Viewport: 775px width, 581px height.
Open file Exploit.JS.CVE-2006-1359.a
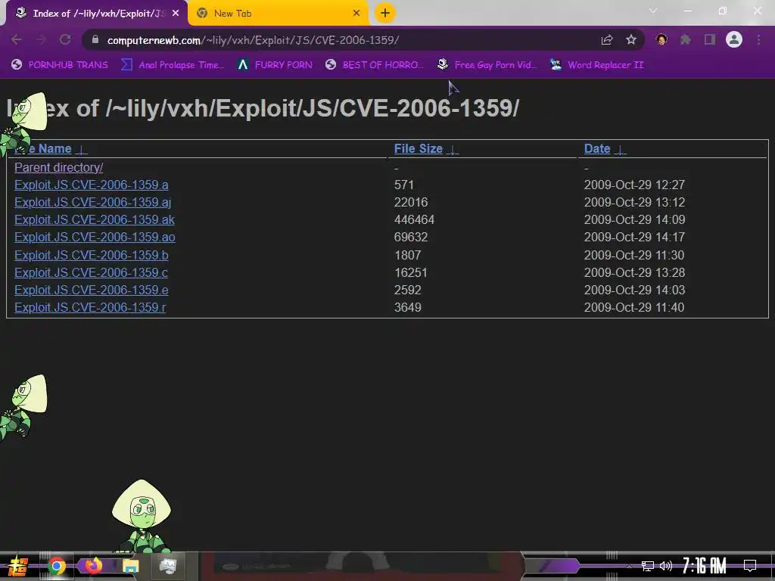click(x=92, y=185)
